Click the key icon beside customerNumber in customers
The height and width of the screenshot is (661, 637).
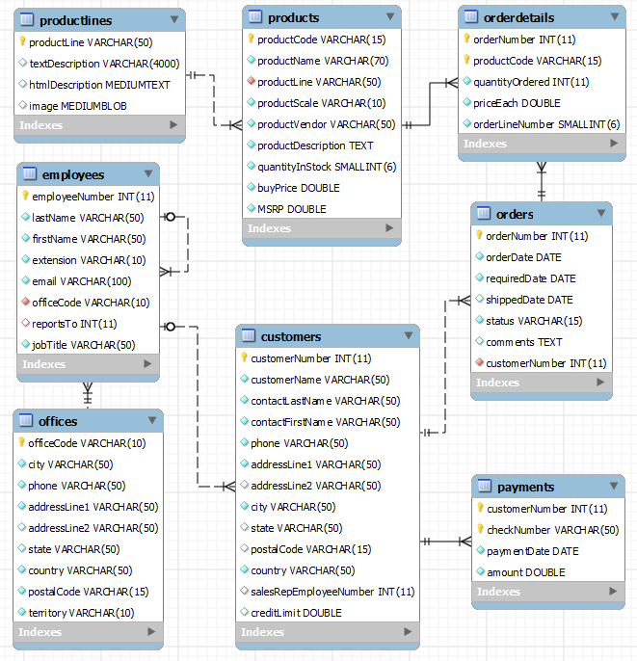(244, 357)
